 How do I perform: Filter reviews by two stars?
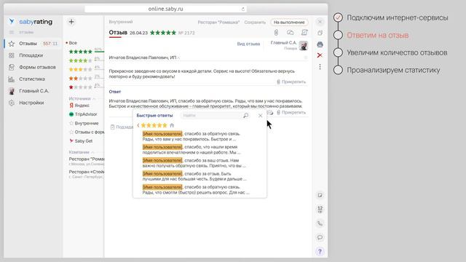[x=81, y=79]
